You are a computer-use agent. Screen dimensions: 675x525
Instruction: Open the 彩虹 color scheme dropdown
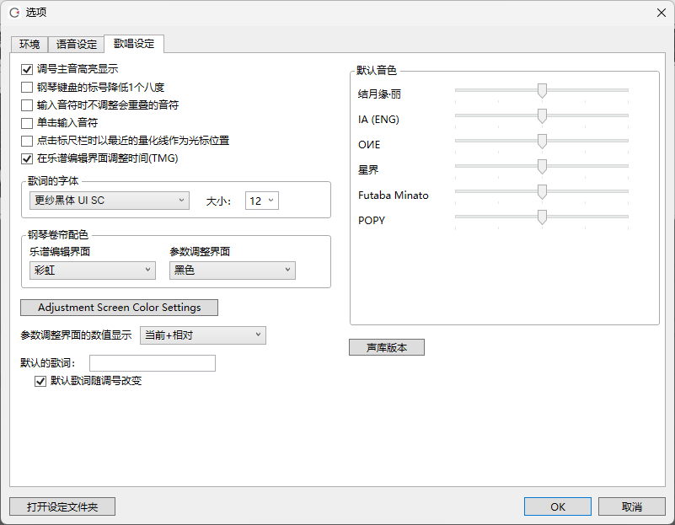[92, 270]
